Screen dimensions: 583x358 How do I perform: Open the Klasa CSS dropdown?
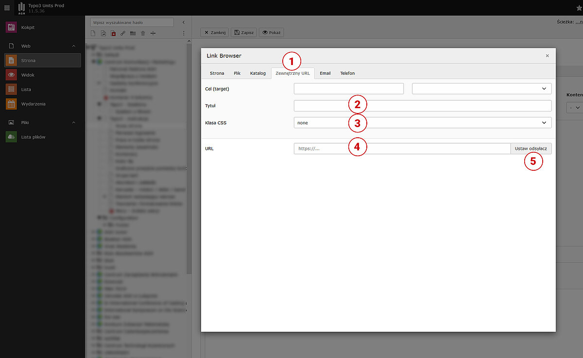[422, 123]
